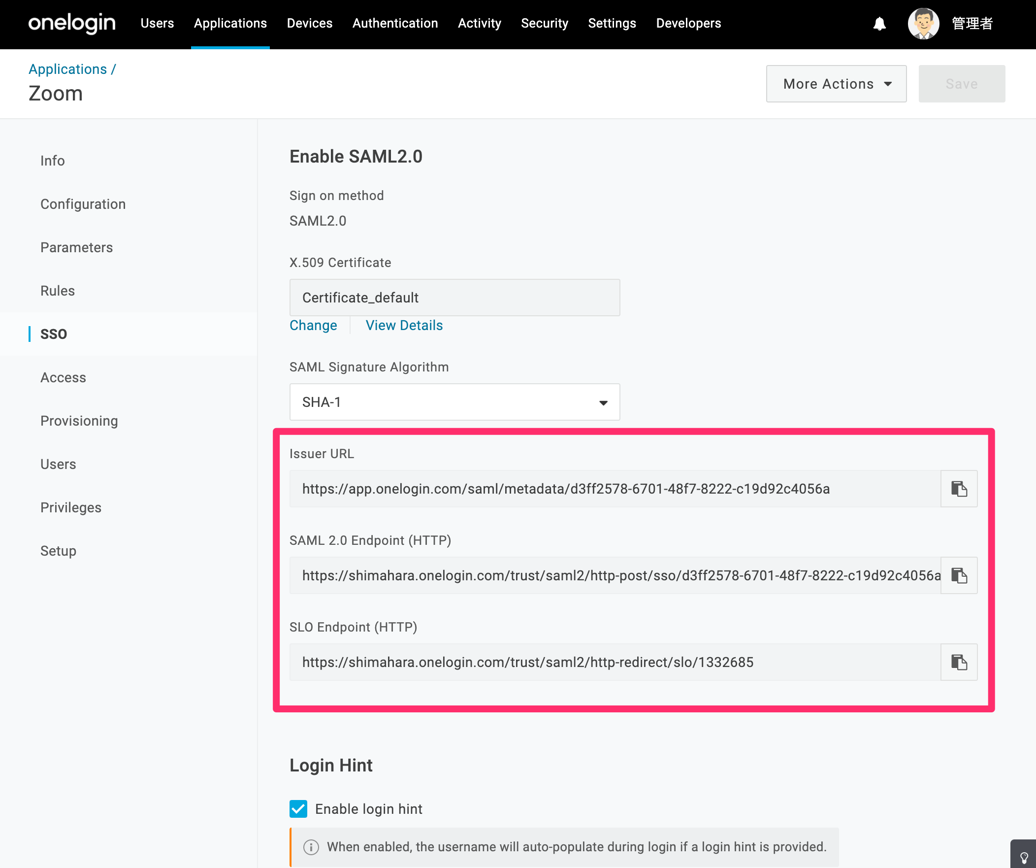
Task: Open the SAML Signature Algorithm dropdown
Action: point(454,402)
